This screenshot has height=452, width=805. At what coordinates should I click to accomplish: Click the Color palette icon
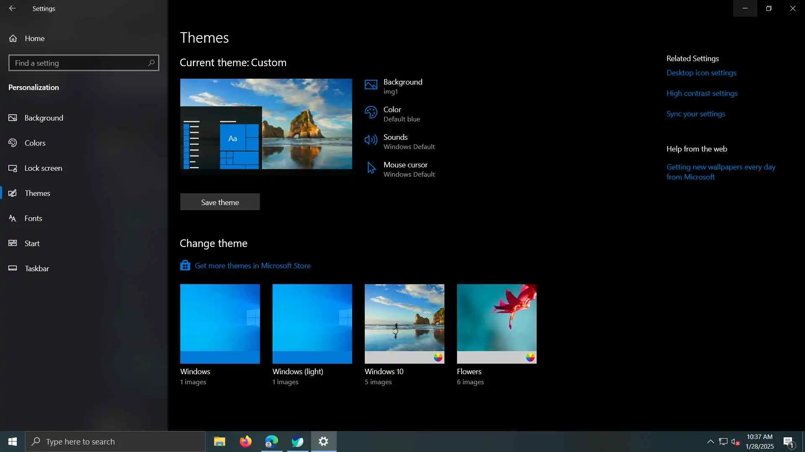click(371, 113)
